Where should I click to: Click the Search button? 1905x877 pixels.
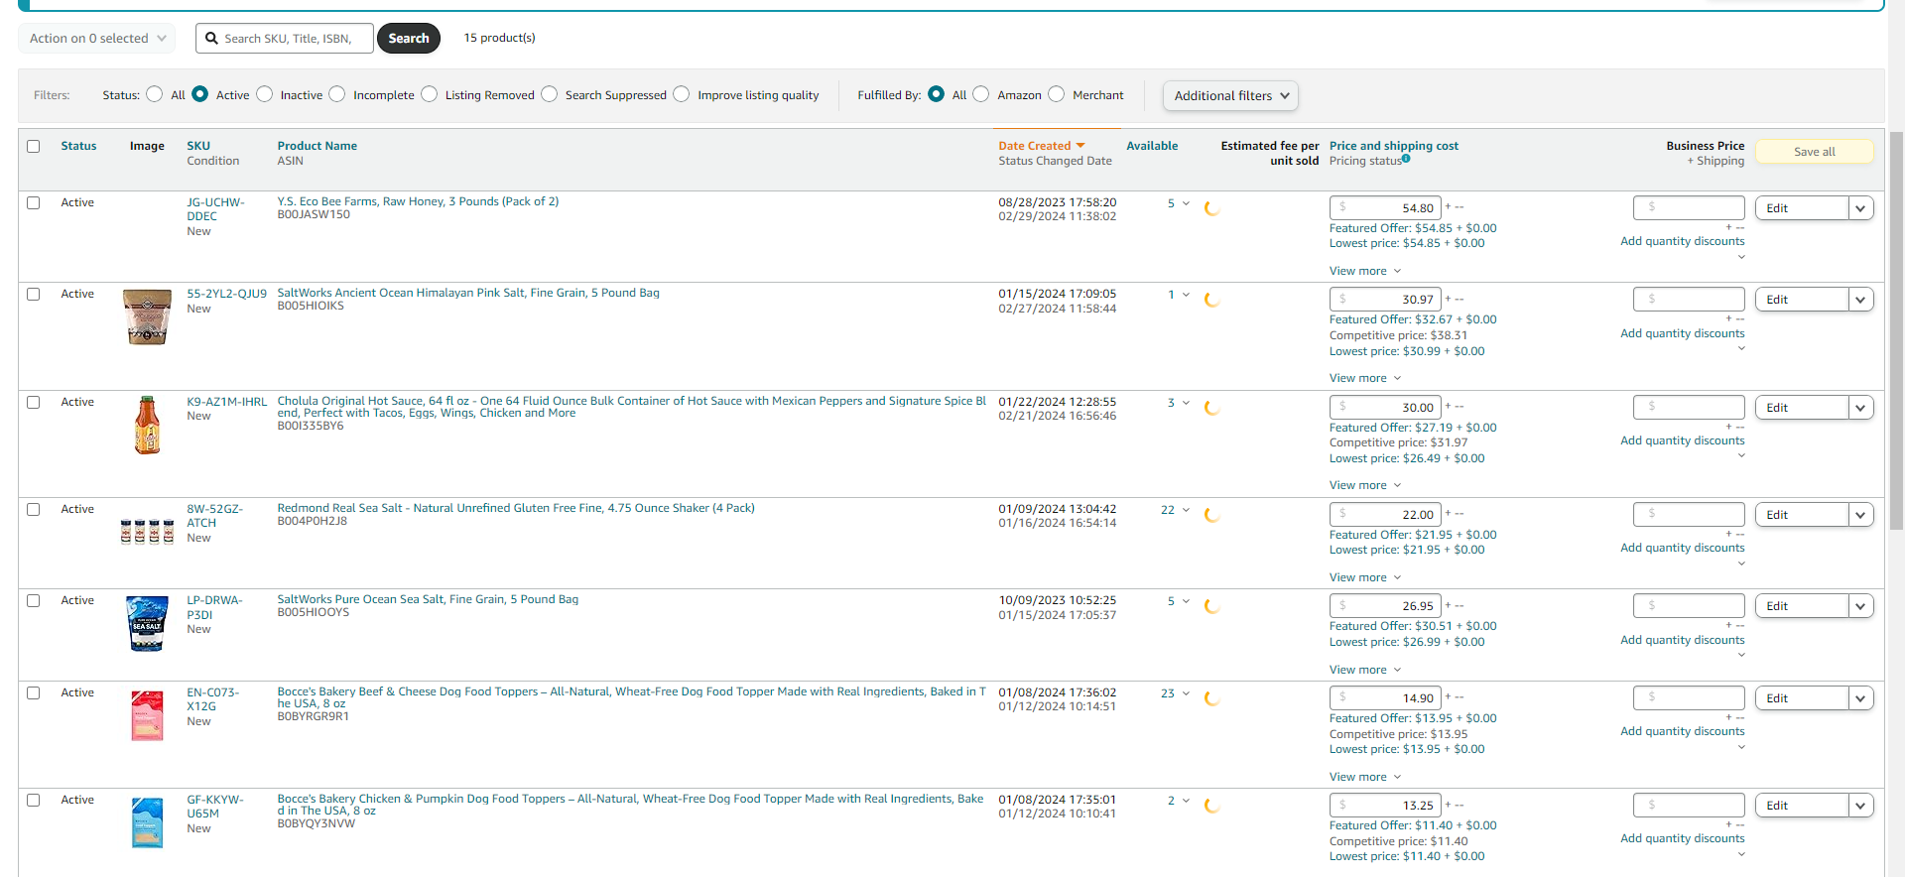point(409,39)
